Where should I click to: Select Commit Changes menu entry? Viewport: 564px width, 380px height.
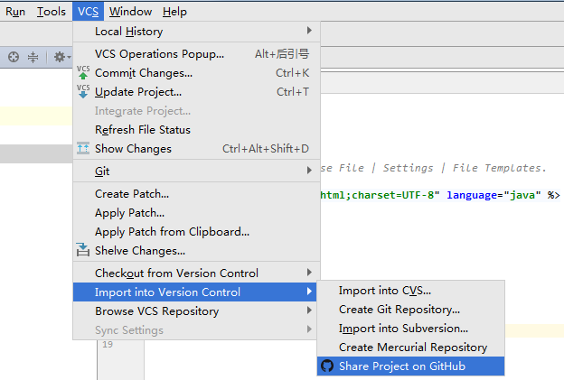pos(196,73)
